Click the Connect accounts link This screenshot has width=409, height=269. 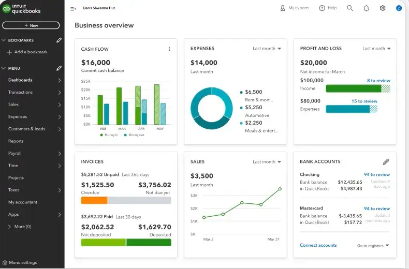pyautogui.click(x=318, y=245)
